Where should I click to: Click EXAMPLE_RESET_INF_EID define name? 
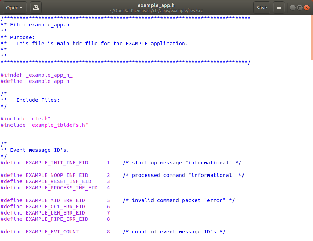58,181
